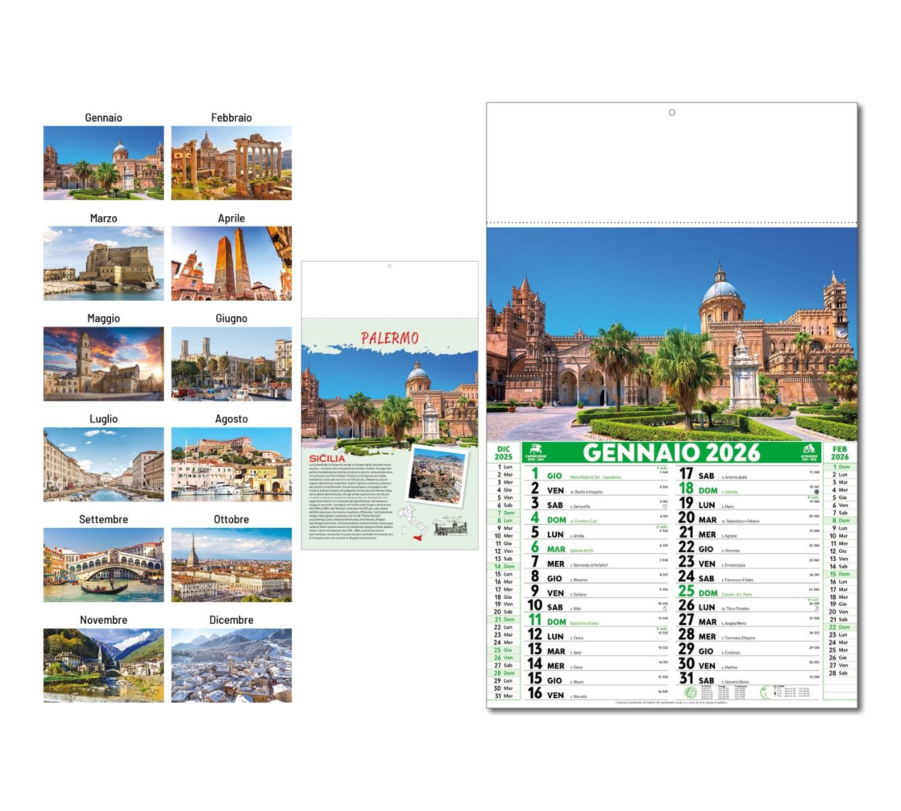The image size is (901, 811).
Task: Click the La Luna moon phase icon
Action: [x=765, y=693]
